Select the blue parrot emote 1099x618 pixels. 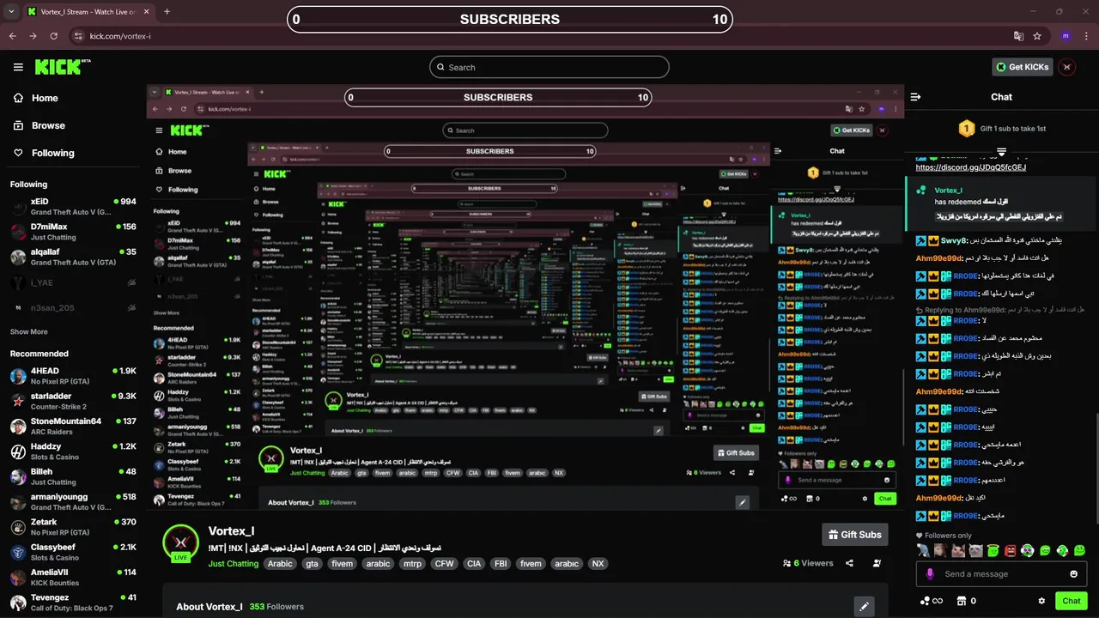(922, 550)
